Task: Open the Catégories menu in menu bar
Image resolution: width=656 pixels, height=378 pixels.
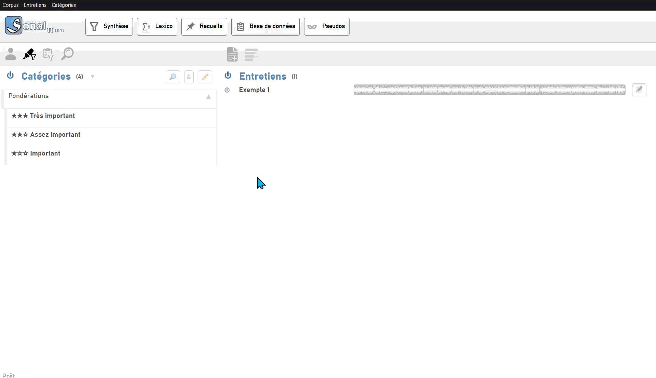Action: (64, 5)
